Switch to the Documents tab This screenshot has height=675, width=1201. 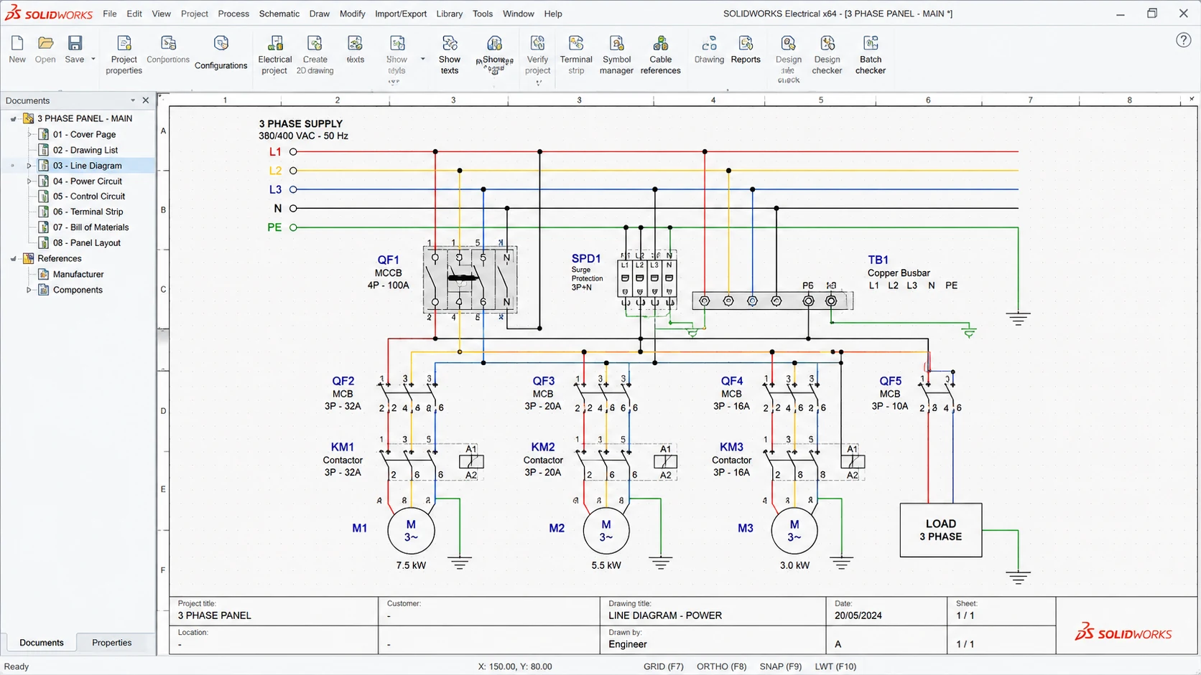coord(42,643)
